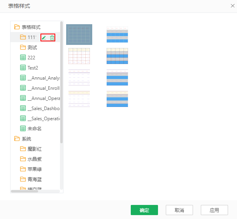Select folder 111 in the tree
This screenshot has height=219, width=237.
coord(32,37)
